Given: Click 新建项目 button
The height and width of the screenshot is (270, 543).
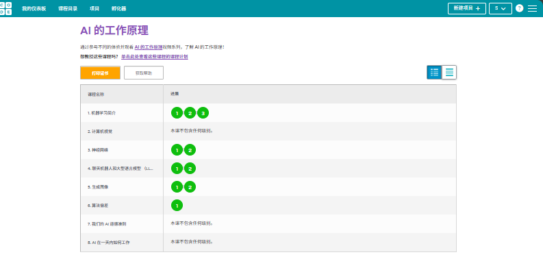Looking at the screenshot, I should point(467,8).
